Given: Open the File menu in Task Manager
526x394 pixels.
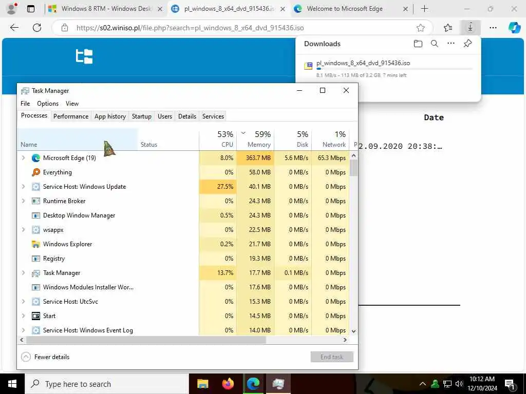Looking at the screenshot, I should 25,104.
